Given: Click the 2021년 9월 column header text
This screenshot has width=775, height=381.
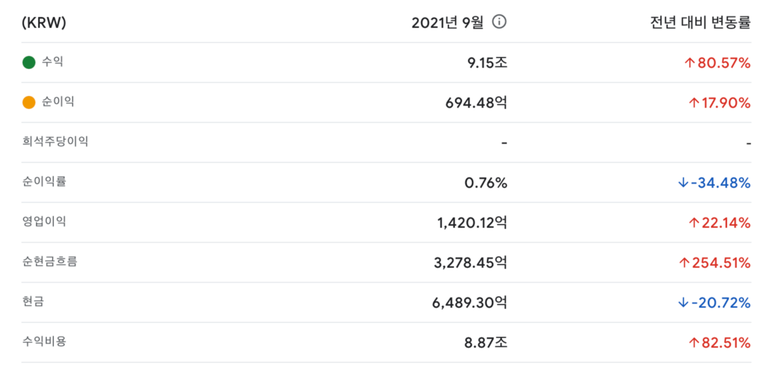Looking at the screenshot, I should pyautogui.click(x=447, y=23).
